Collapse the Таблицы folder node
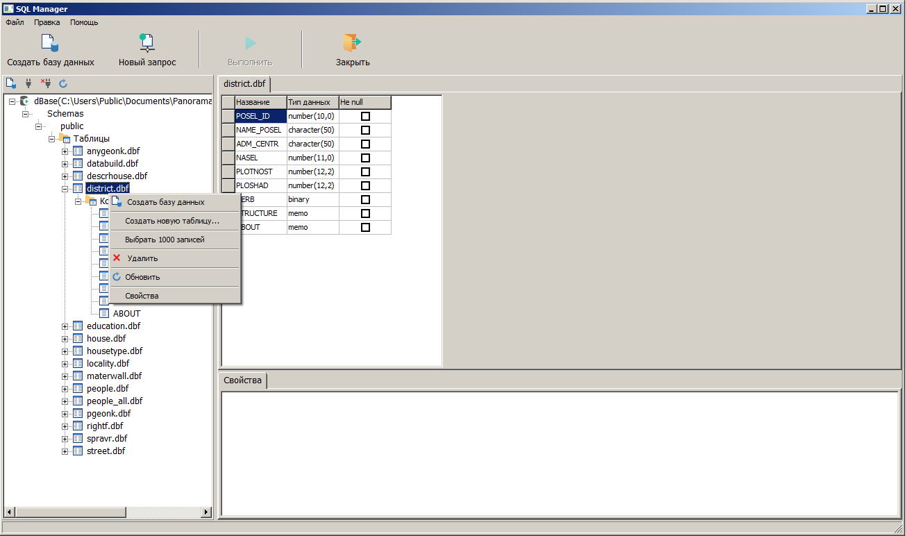Image resolution: width=906 pixels, height=536 pixels. (52, 139)
